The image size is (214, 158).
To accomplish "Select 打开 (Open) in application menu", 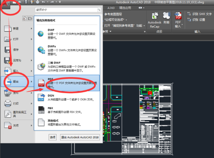I will [18, 39].
